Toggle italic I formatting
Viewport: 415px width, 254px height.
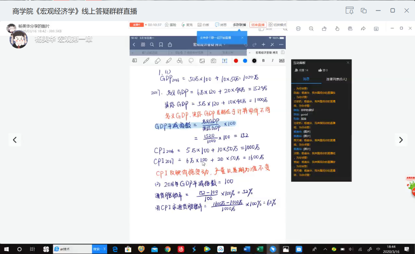click(272, 61)
